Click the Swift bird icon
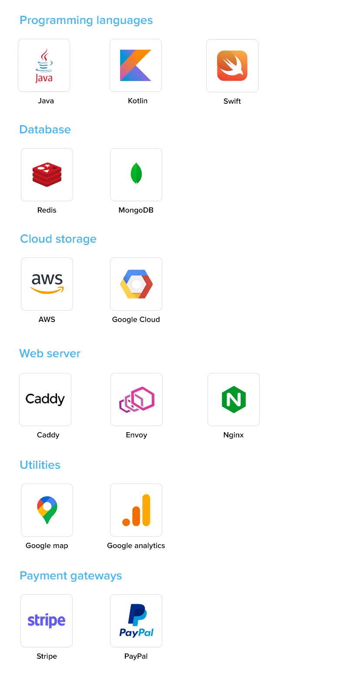 click(232, 66)
